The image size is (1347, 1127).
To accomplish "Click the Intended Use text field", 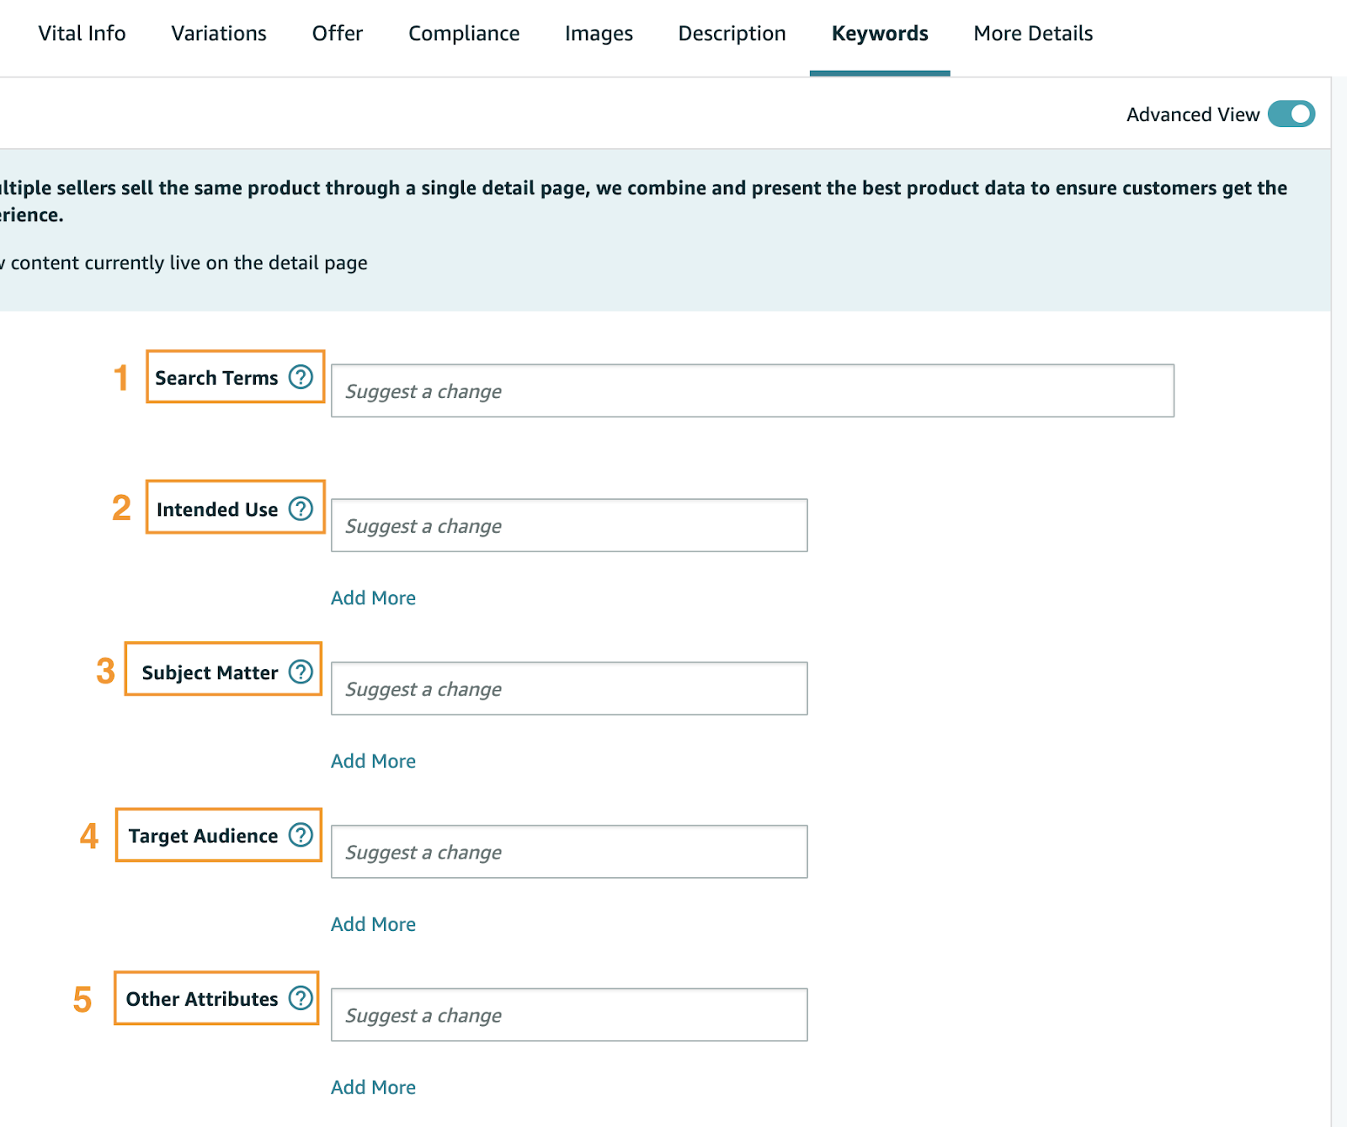I will click(x=569, y=525).
